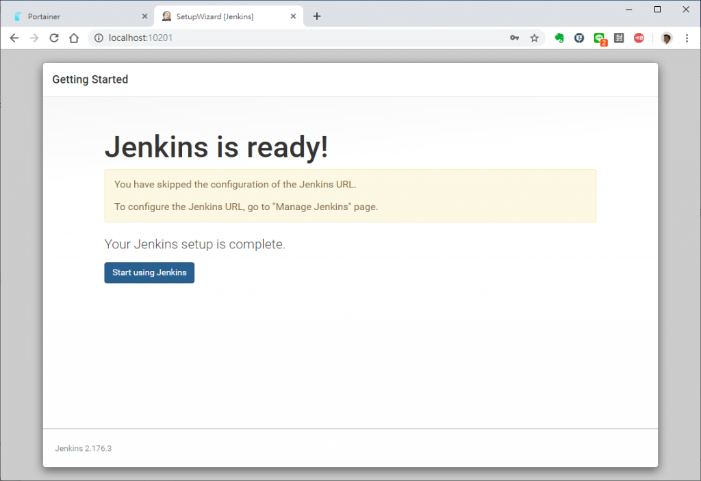Click Your Jenkins setup is complete text
The width and height of the screenshot is (701, 481).
[x=194, y=244]
